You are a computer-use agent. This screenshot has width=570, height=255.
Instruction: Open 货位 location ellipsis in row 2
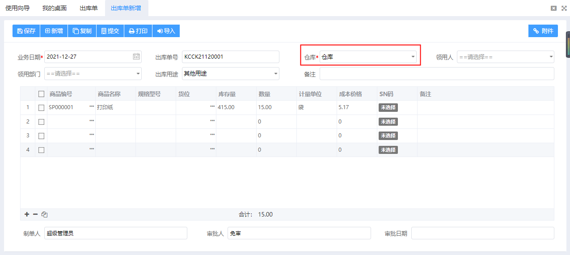212,121
